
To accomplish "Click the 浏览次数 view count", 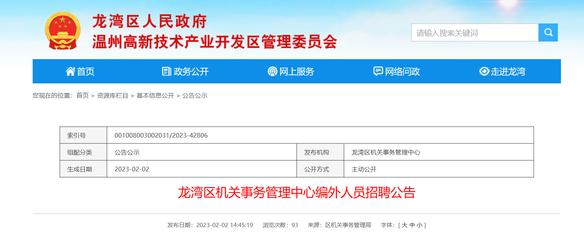I will [280, 225].
